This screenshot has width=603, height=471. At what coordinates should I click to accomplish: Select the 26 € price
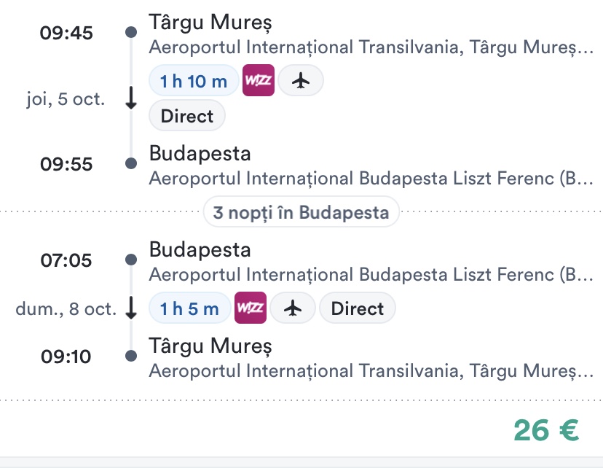(546, 430)
